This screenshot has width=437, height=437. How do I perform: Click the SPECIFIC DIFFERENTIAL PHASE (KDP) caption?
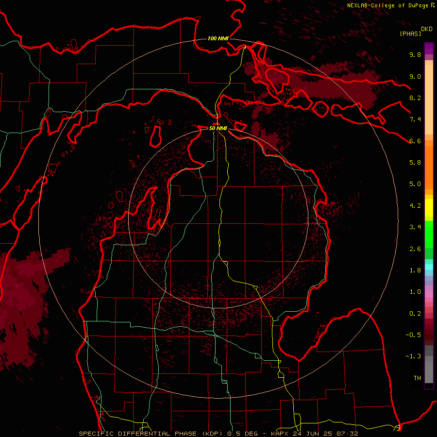tap(152, 434)
